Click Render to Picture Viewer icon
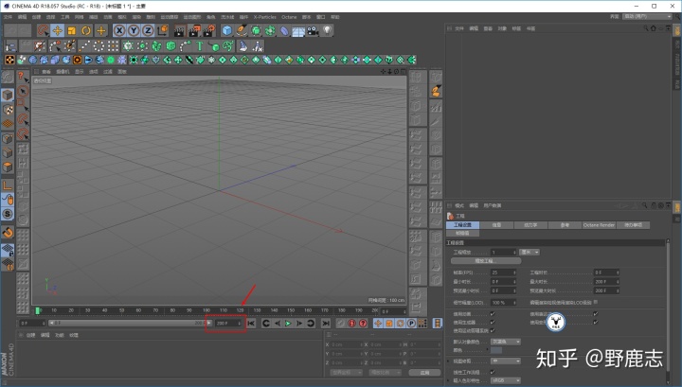Screen dimensions: 682x387 click(194, 30)
